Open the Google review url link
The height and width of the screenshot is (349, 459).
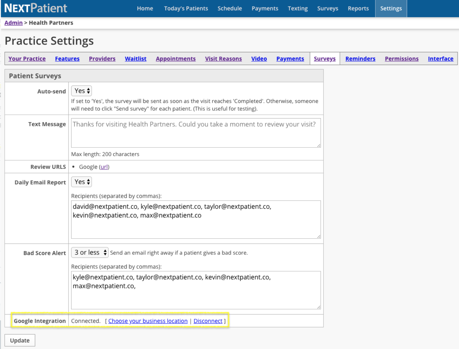[104, 167]
